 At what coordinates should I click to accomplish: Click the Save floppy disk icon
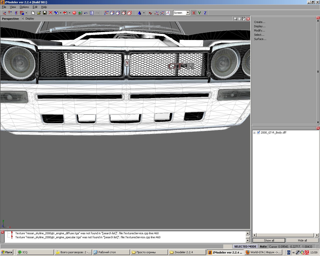click(45, 13)
